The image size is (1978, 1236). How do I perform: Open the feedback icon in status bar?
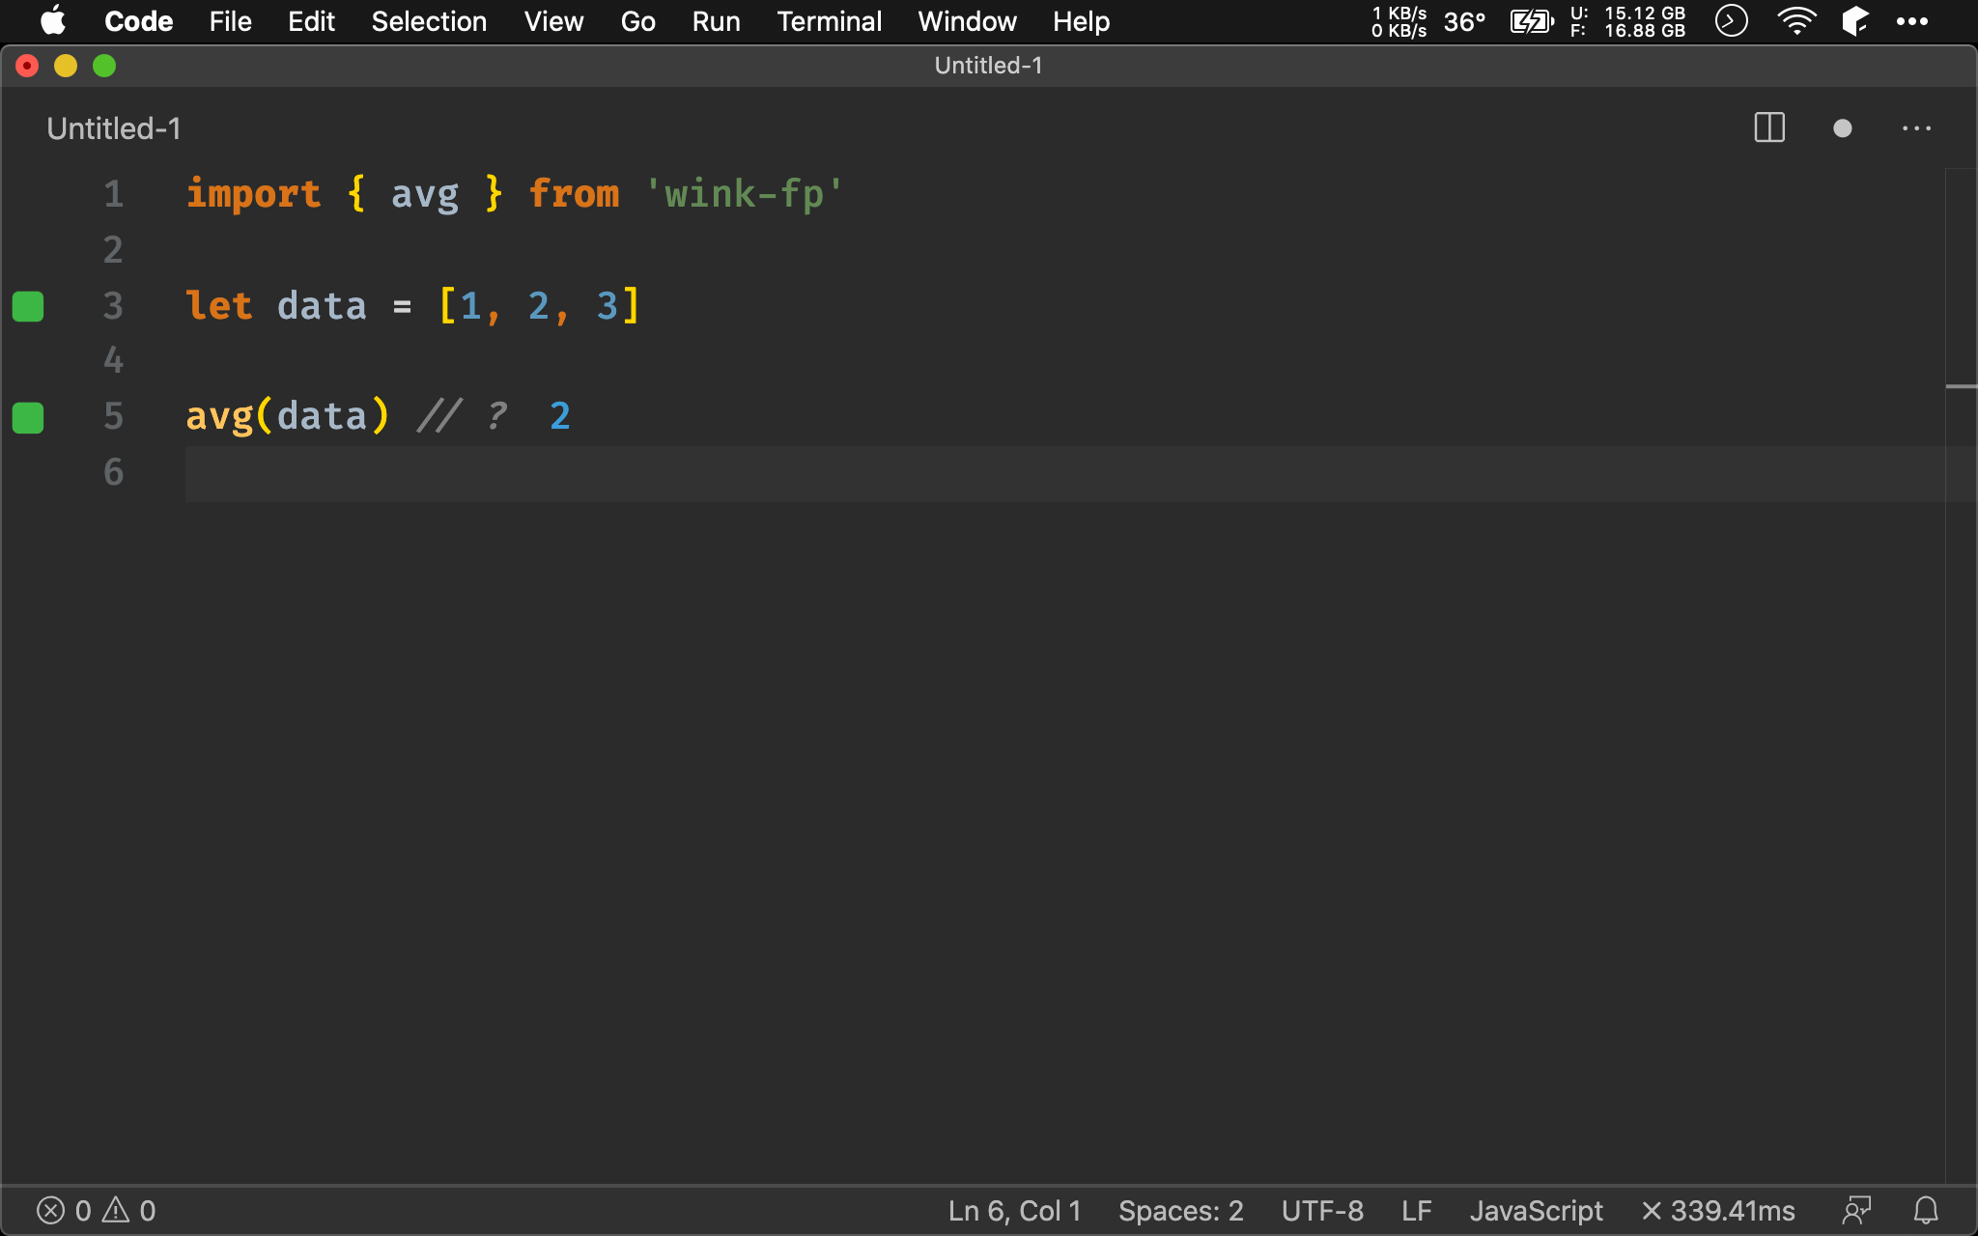click(x=1856, y=1210)
